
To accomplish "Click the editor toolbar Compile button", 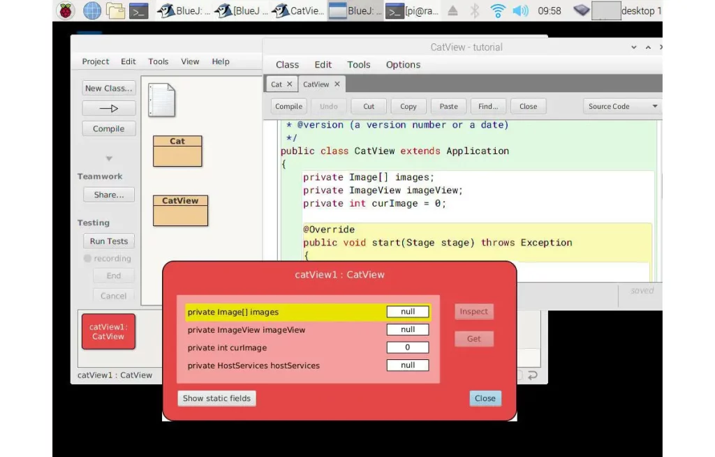I will [x=288, y=106].
